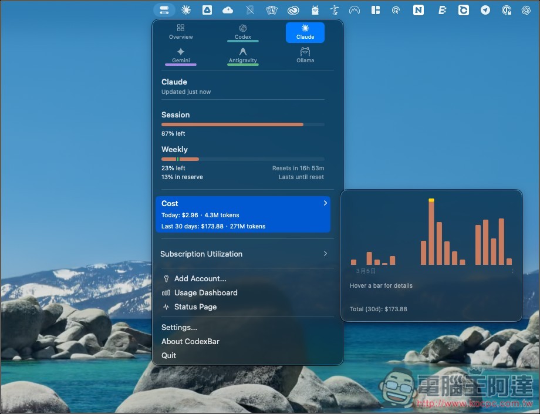Image resolution: width=540 pixels, height=414 pixels.
Task: Click the square C-shaped menu bar icon
Action: pyautogui.click(x=464, y=10)
